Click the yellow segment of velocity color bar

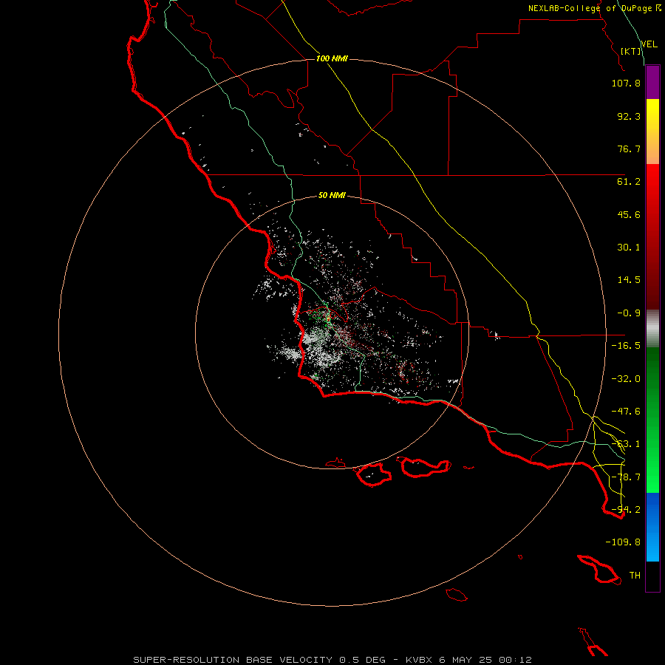tap(652, 132)
